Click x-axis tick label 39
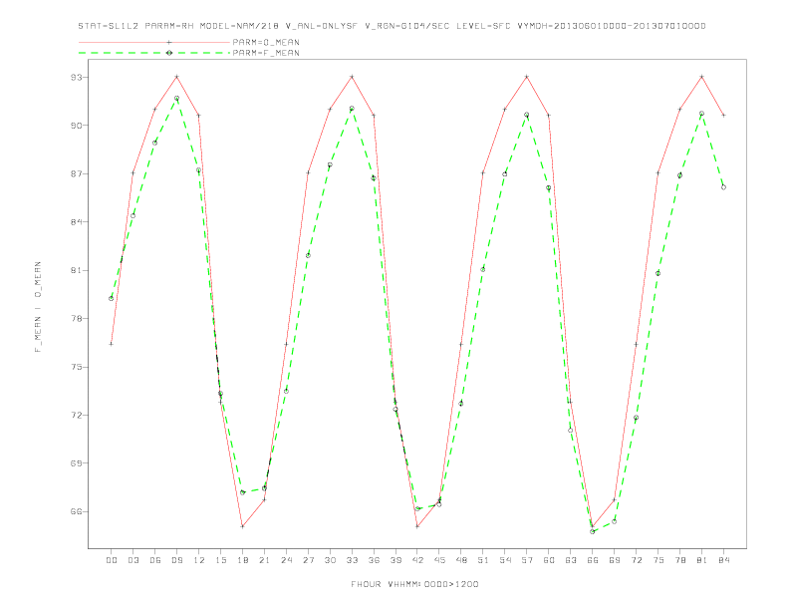Screen dimensions: 789x610 pyautogui.click(x=395, y=560)
